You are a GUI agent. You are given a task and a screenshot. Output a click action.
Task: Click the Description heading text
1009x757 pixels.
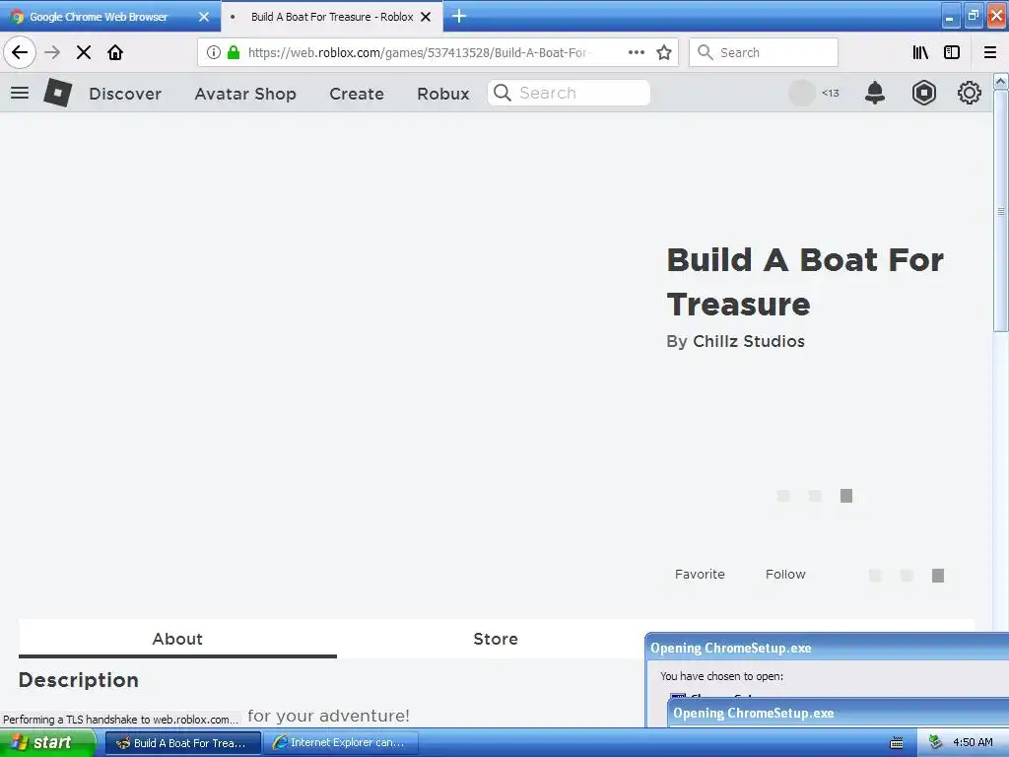[x=79, y=680]
